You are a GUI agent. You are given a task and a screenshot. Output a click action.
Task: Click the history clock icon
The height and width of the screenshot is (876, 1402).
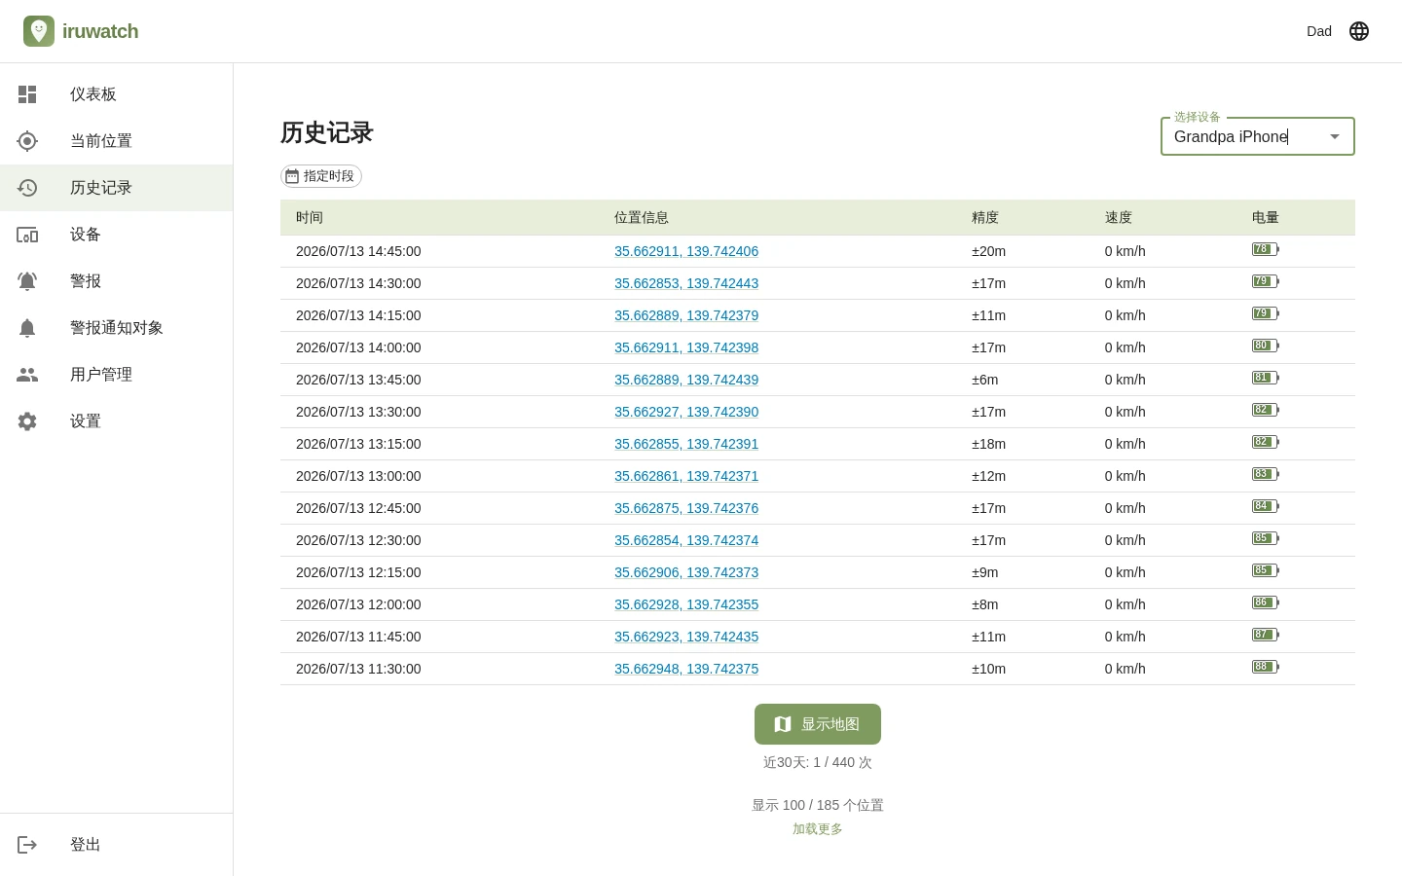point(27,188)
